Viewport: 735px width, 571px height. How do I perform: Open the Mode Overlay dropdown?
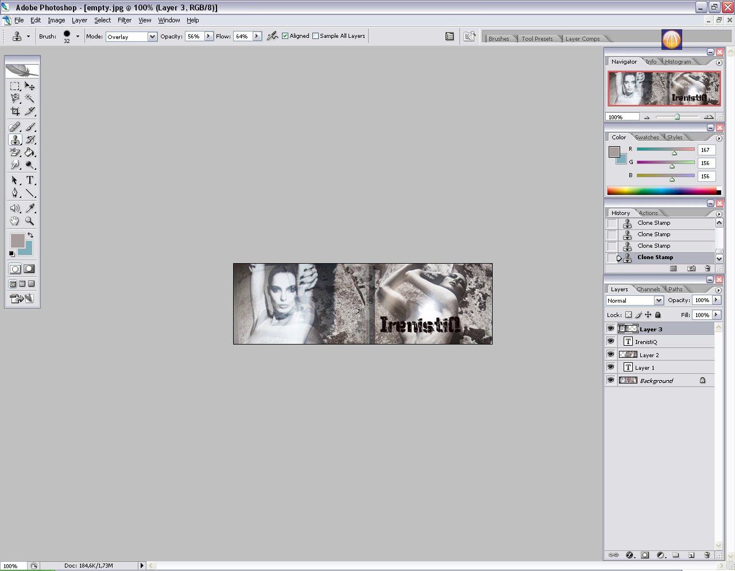pyautogui.click(x=152, y=37)
